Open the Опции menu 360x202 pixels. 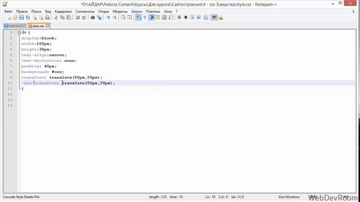(103, 11)
